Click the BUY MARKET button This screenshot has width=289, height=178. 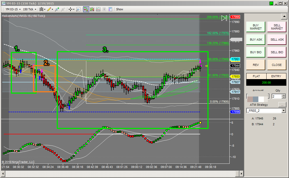[256, 27]
